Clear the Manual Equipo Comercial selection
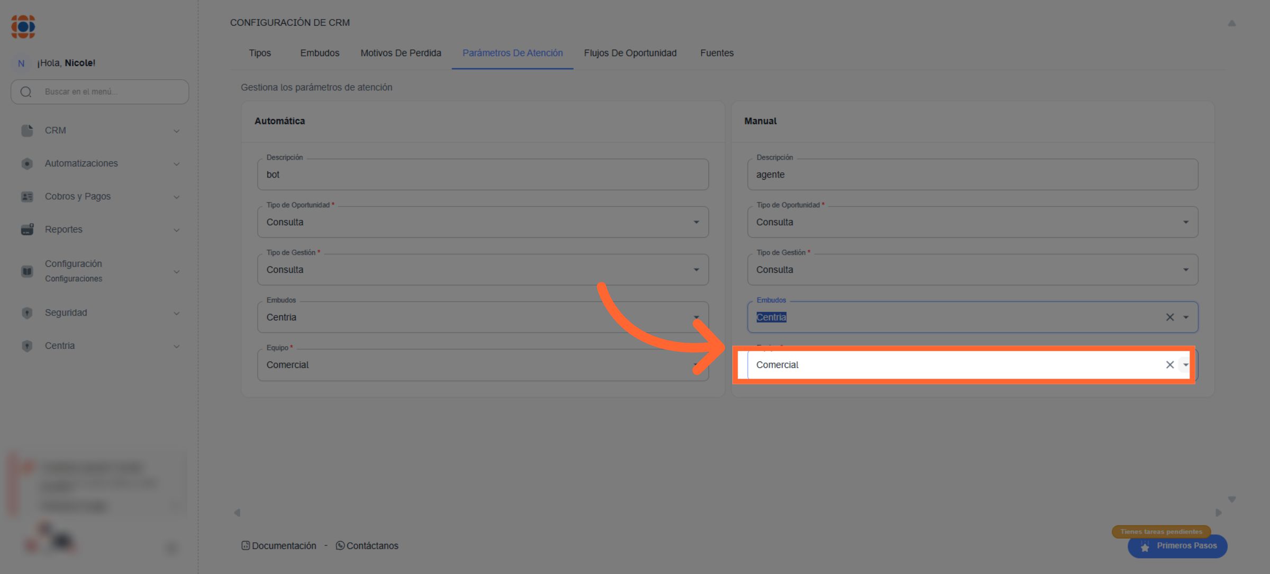The image size is (1270, 574). [x=1169, y=365]
